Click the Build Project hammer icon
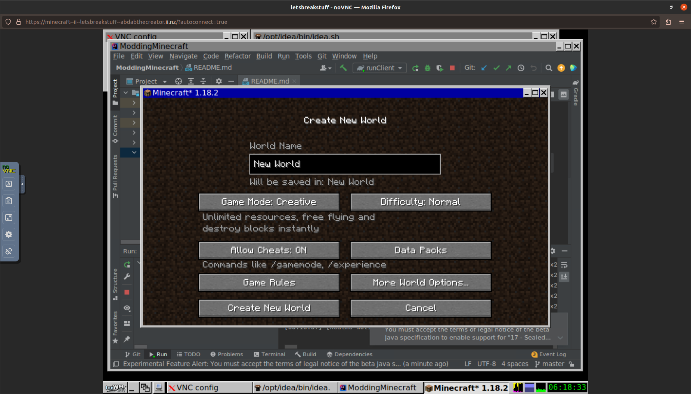The width and height of the screenshot is (691, 394). tap(343, 68)
